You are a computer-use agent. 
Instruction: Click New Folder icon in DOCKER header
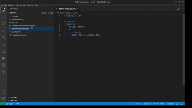(x=45, y=13)
